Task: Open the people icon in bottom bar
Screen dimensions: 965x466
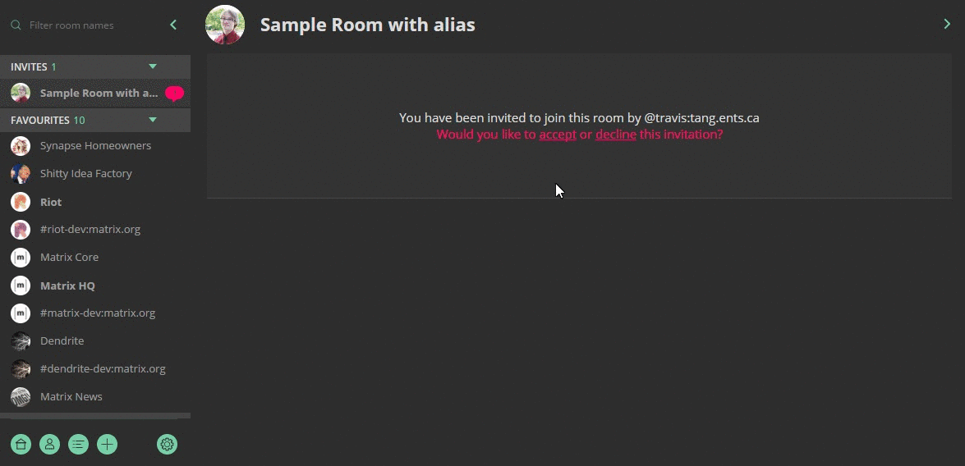Action: point(50,444)
